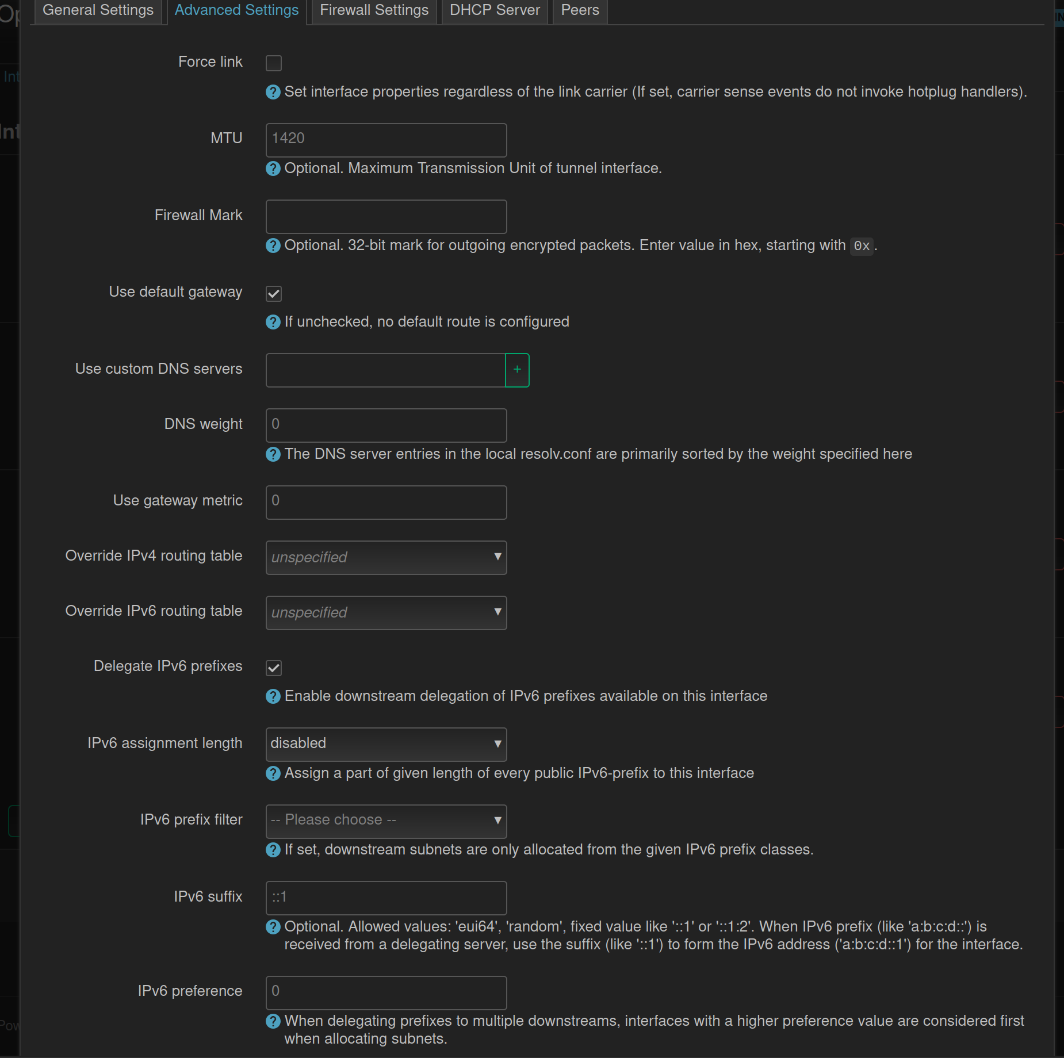Add a custom DNS server with plus button

517,370
